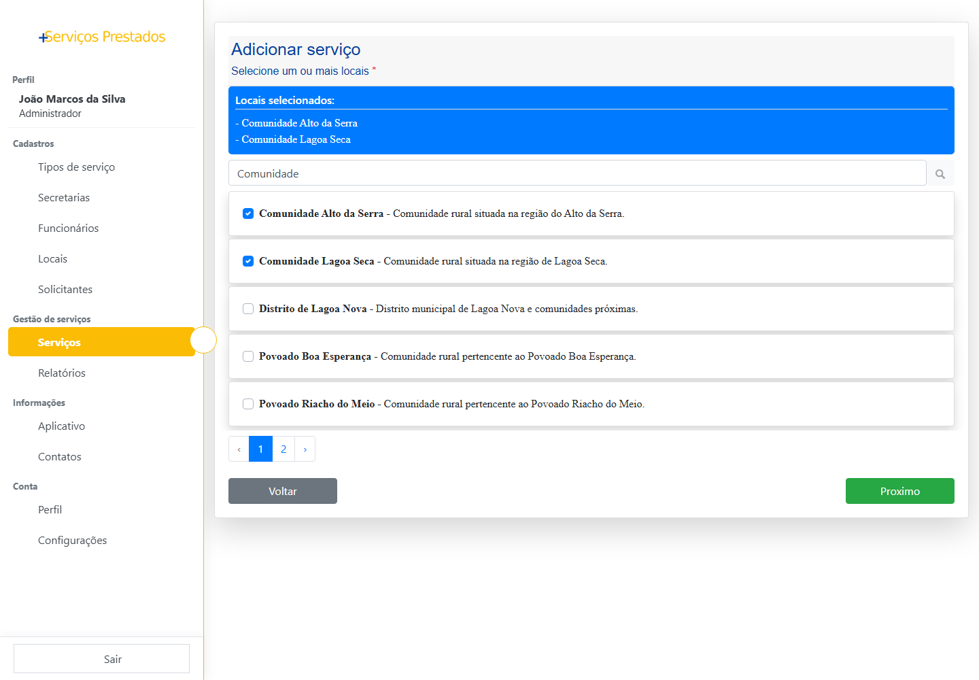
Task: Click the green Proximo button
Action: (900, 491)
